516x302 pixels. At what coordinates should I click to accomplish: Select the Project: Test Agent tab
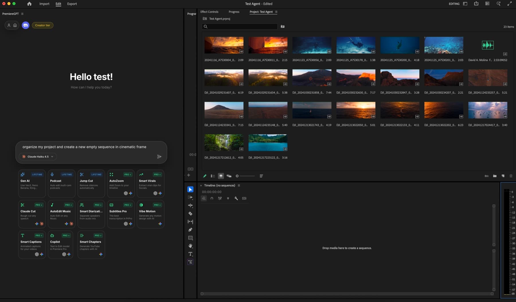pos(261,12)
